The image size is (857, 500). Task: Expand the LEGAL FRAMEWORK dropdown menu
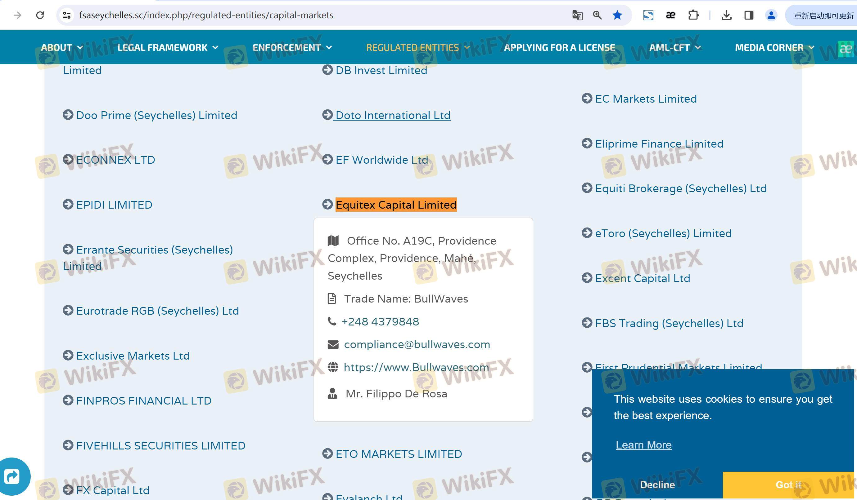click(x=167, y=47)
